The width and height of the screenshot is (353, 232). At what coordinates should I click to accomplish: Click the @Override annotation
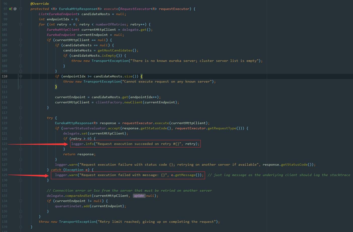tap(40, 4)
